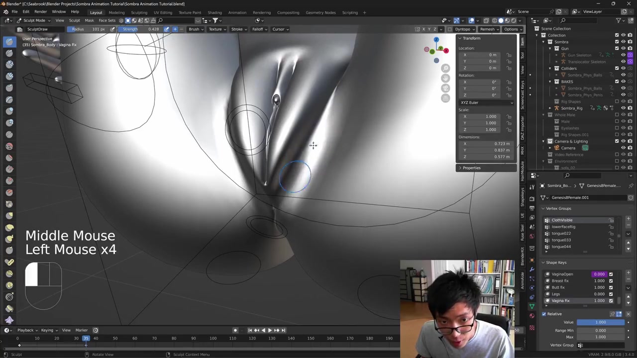637x358 pixels.
Task: Click the shape key Range Min field
Action: coord(601,330)
